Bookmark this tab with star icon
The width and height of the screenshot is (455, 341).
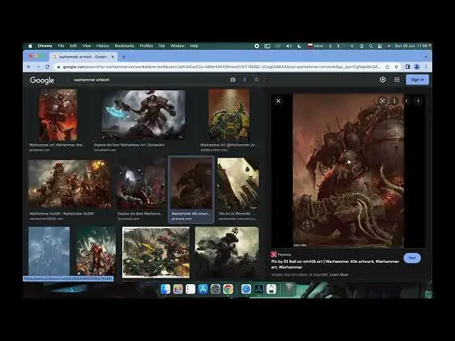(x=397, y=67)
